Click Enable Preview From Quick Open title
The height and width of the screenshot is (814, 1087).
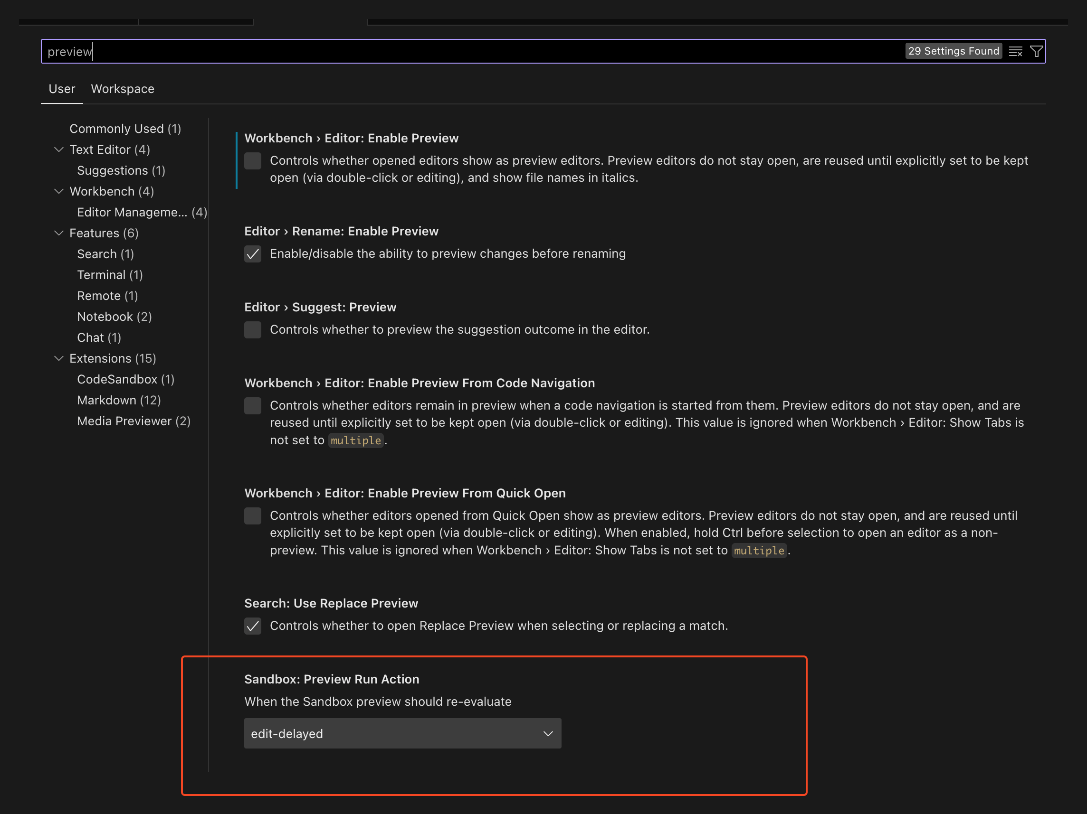405,493
